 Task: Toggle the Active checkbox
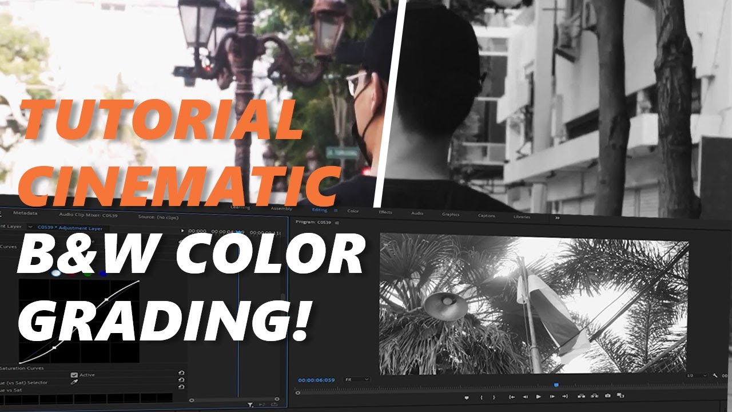pyautogui.click(x=74, y=375)
